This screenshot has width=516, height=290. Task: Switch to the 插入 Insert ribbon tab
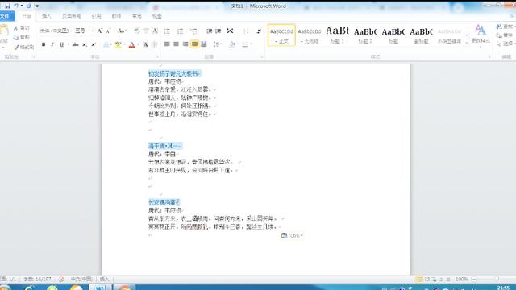click(47, 16)
